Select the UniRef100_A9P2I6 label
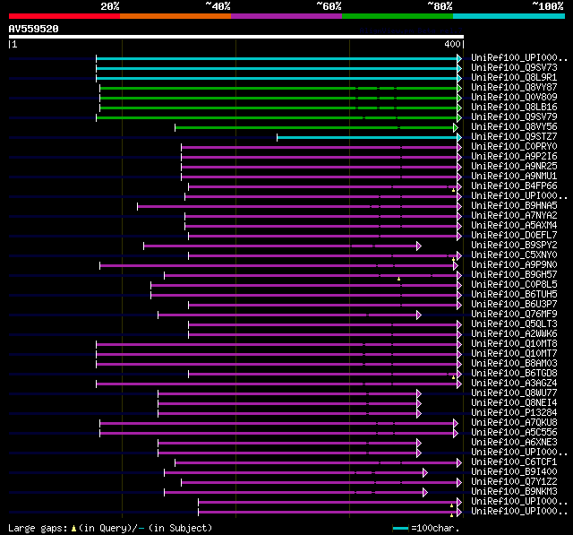573x535 pixels. (514, 157)
